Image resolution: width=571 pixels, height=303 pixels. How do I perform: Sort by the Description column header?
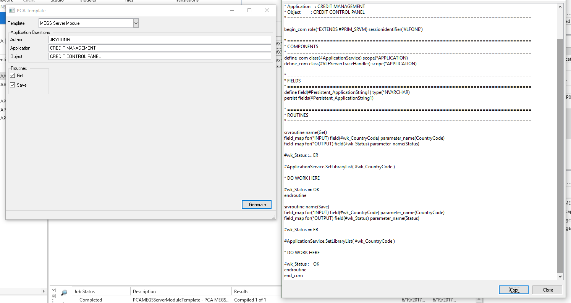tap(181, 292)
